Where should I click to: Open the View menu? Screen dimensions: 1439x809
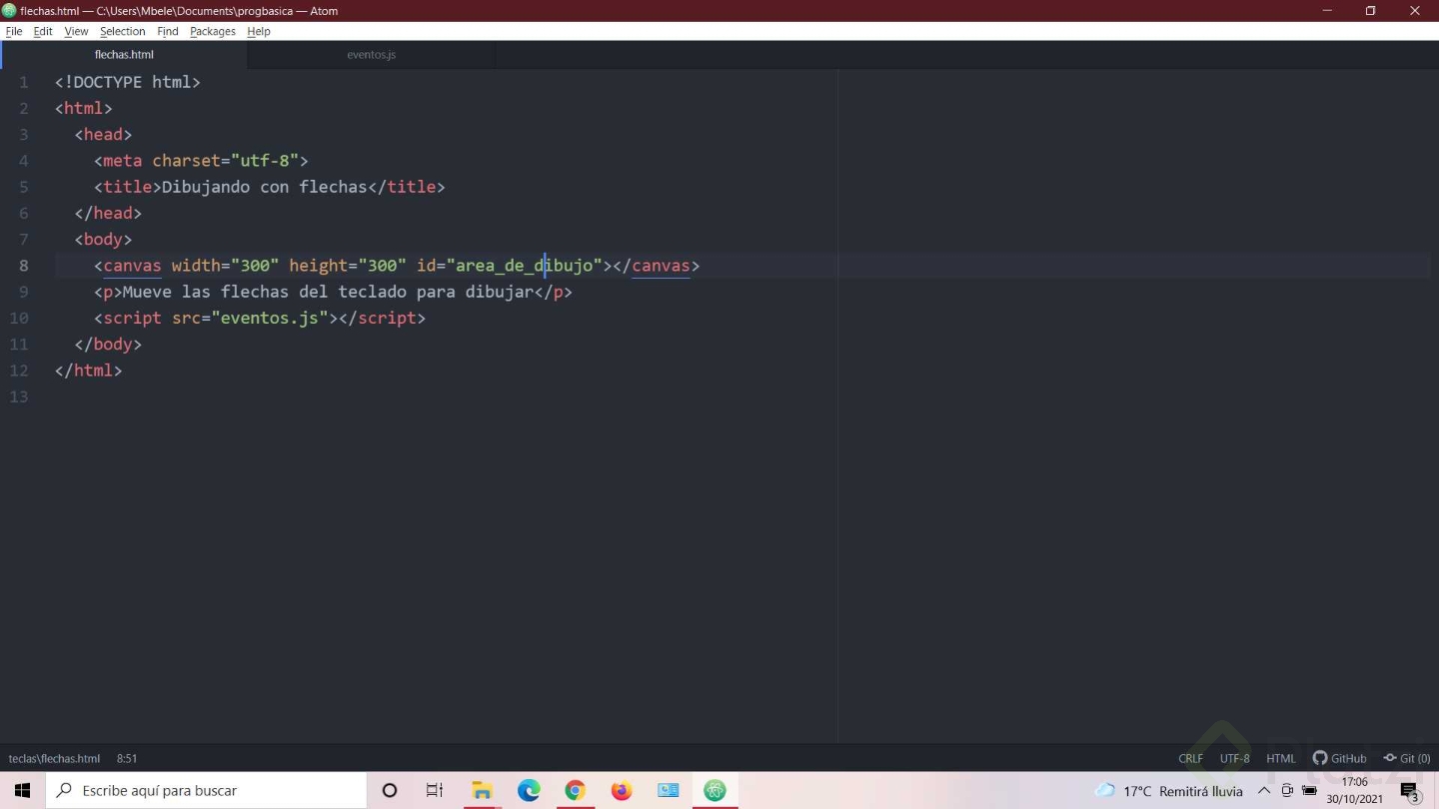tap(76, 31)
